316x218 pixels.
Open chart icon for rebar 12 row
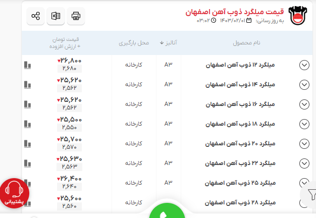coord(28,65)
